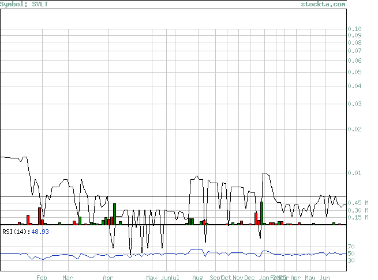The height and width of the screenshot is (280, 378).
Task: Click the 0.03 price axis label
Action: pos(354,104)
